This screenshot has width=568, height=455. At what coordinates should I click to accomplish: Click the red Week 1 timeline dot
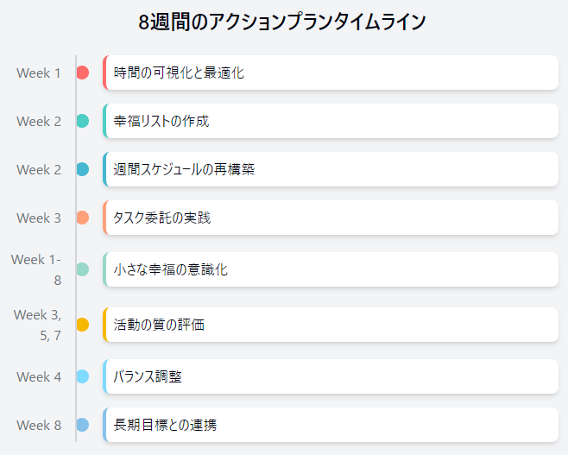(x=83, y=73)
